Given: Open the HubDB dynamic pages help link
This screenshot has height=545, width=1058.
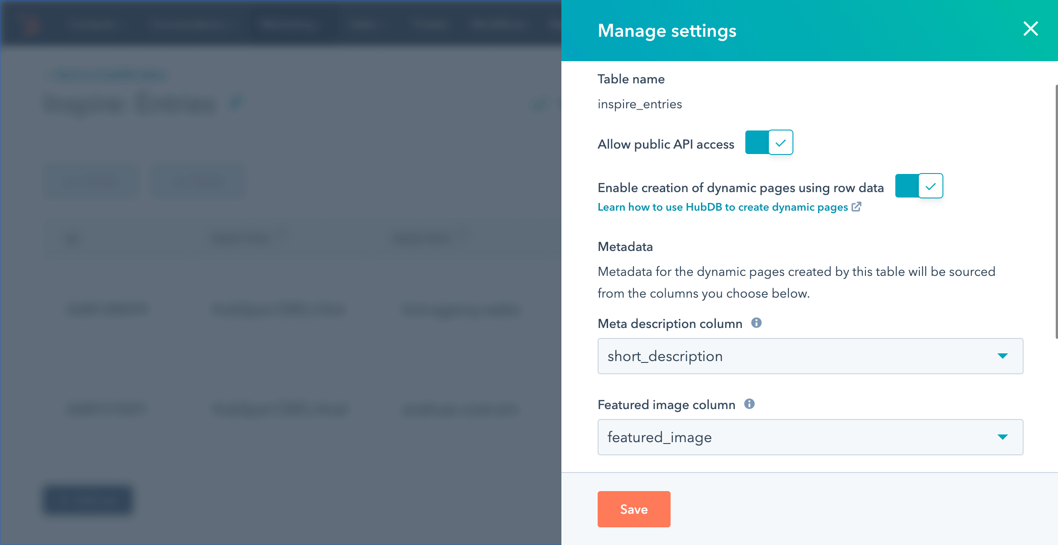Looking at the screenshot, I should click(x=722, y=207).
